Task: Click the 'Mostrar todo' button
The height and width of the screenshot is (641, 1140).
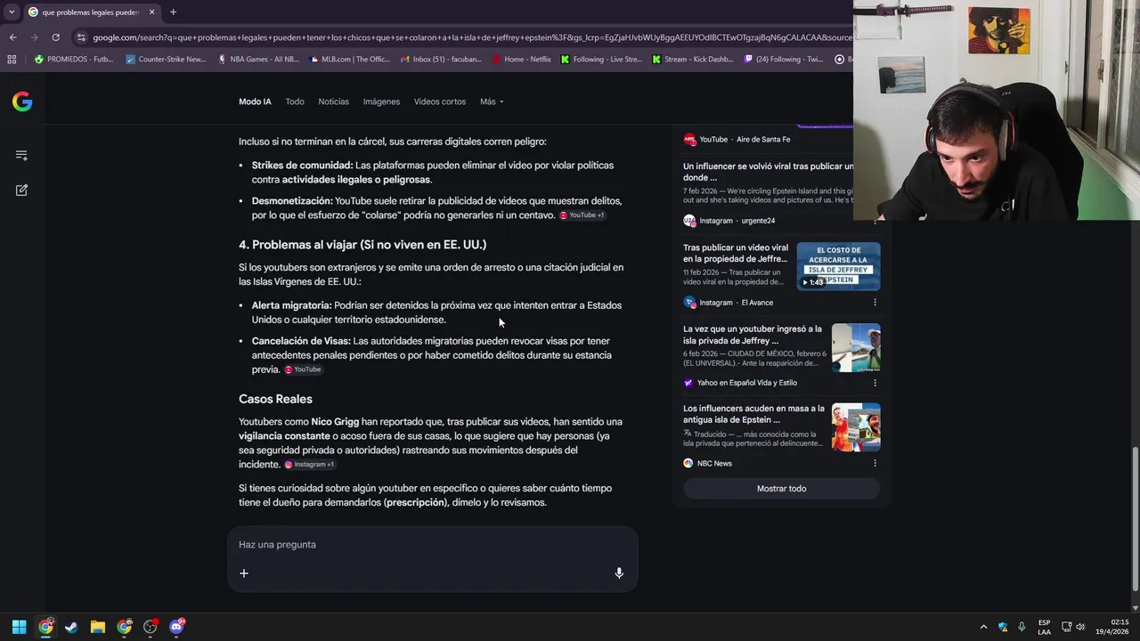Action: point(781,489)
